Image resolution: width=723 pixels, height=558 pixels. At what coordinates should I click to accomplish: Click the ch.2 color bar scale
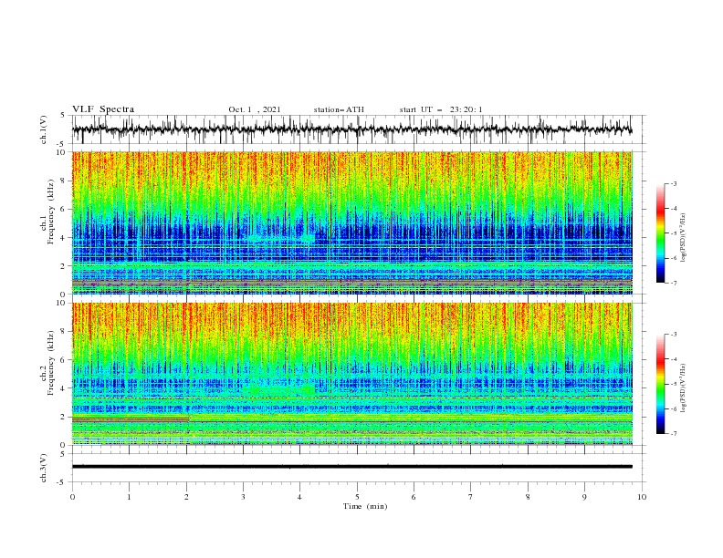coord(660,384)
